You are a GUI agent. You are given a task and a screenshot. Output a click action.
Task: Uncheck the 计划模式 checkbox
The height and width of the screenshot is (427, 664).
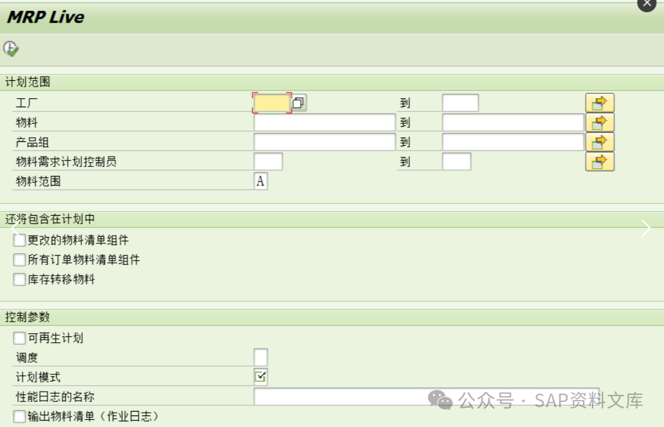point(260,377)
